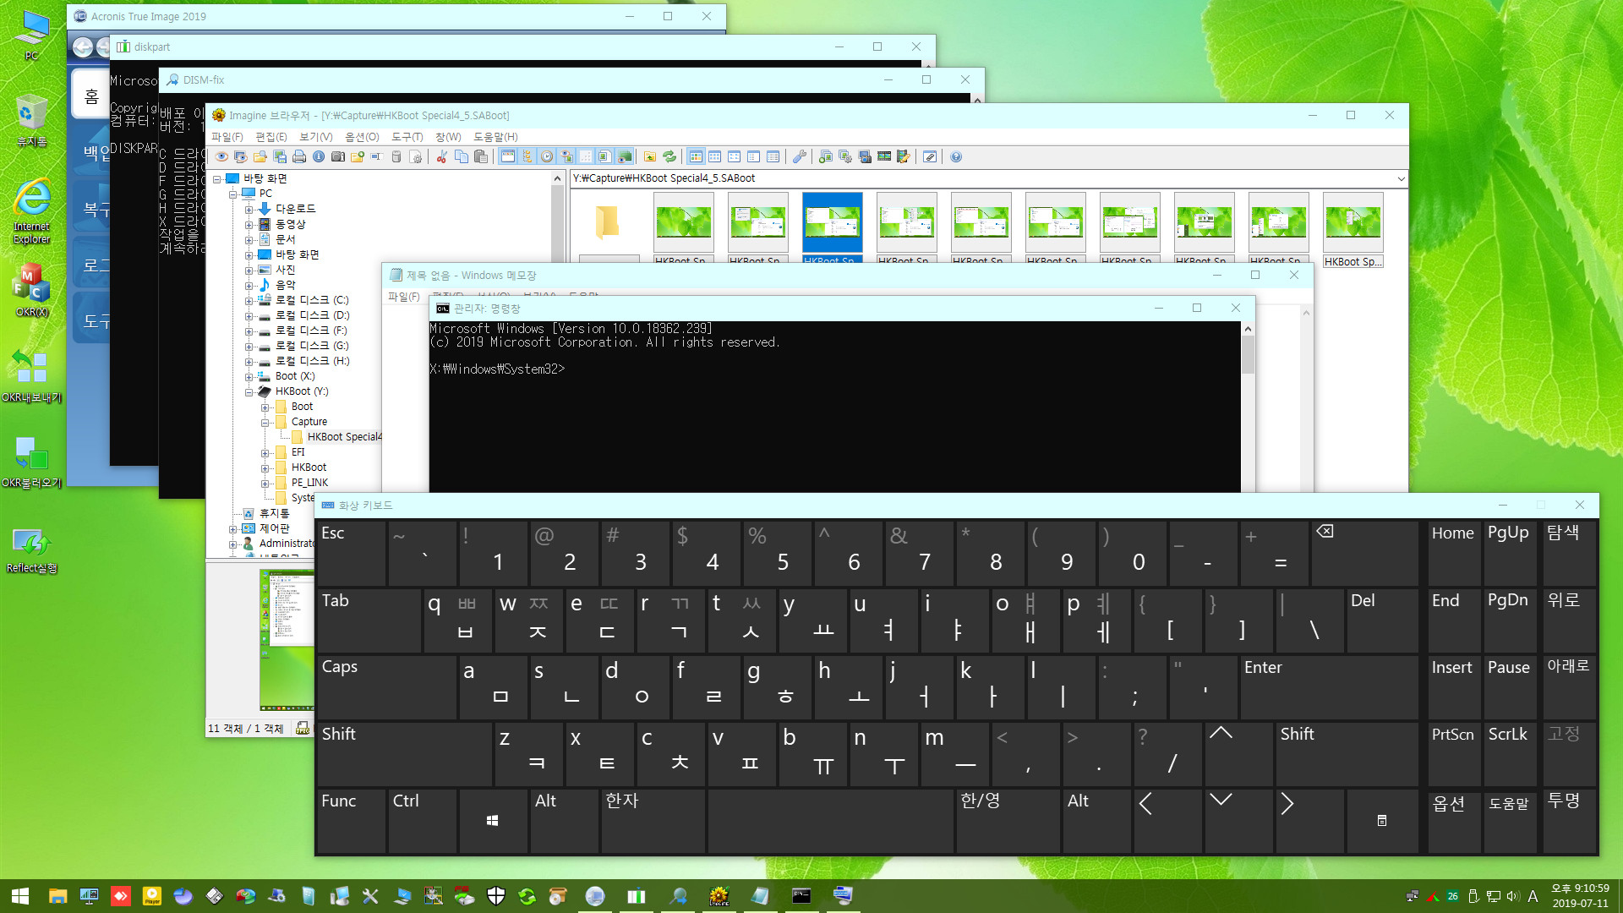Viewport: 1623px width, 913px height.
Task: Click the blue info icon in Imagine toolbar
Action: [319, 156]
